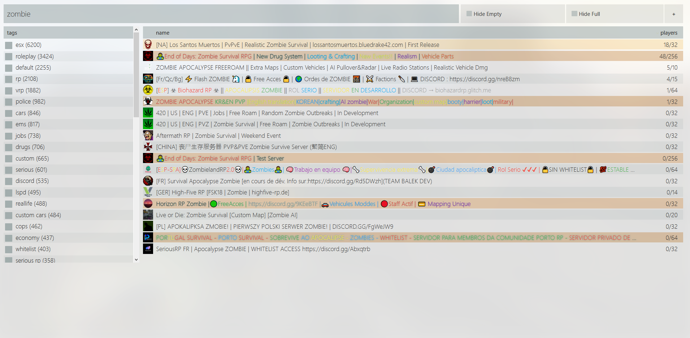Click the icon of End of Days Test Server
Image resolution: width=690 pixels, height=338 pixels.
(148, 158)
